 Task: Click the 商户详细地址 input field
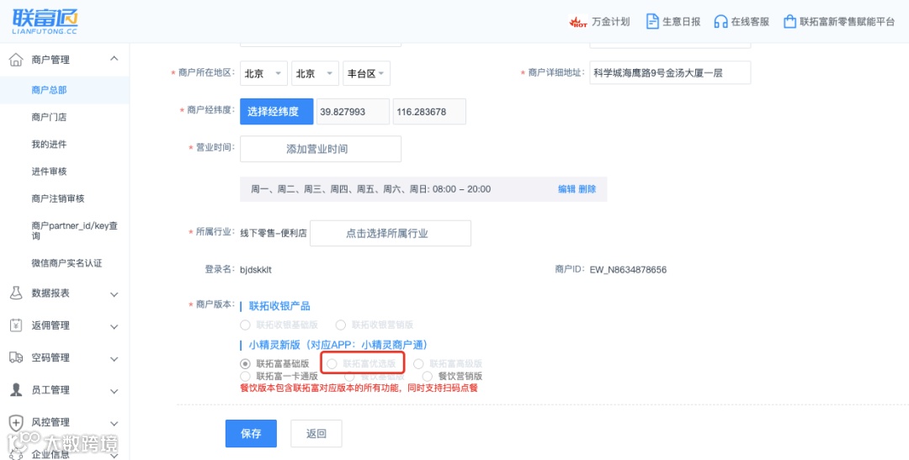tap(670, 73)
